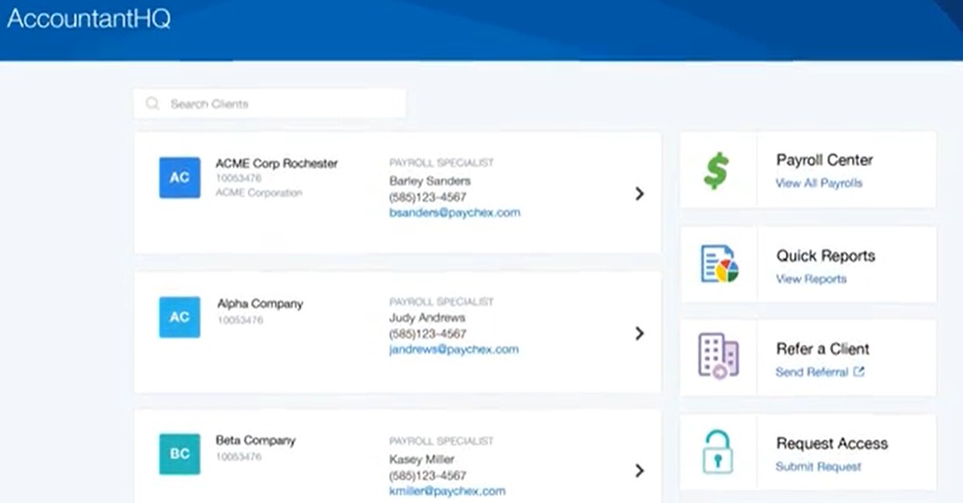Expand the ACME Corp Rochester row chevron
963x503 pixels.
(639, 194)
